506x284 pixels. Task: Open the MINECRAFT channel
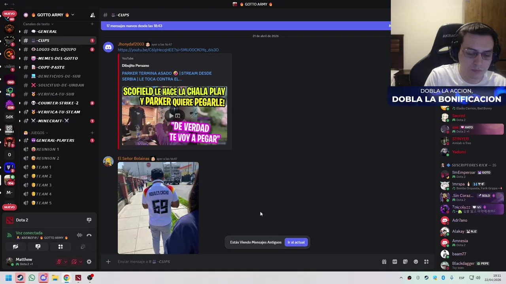pyautogui.click(x=58, y=121)
